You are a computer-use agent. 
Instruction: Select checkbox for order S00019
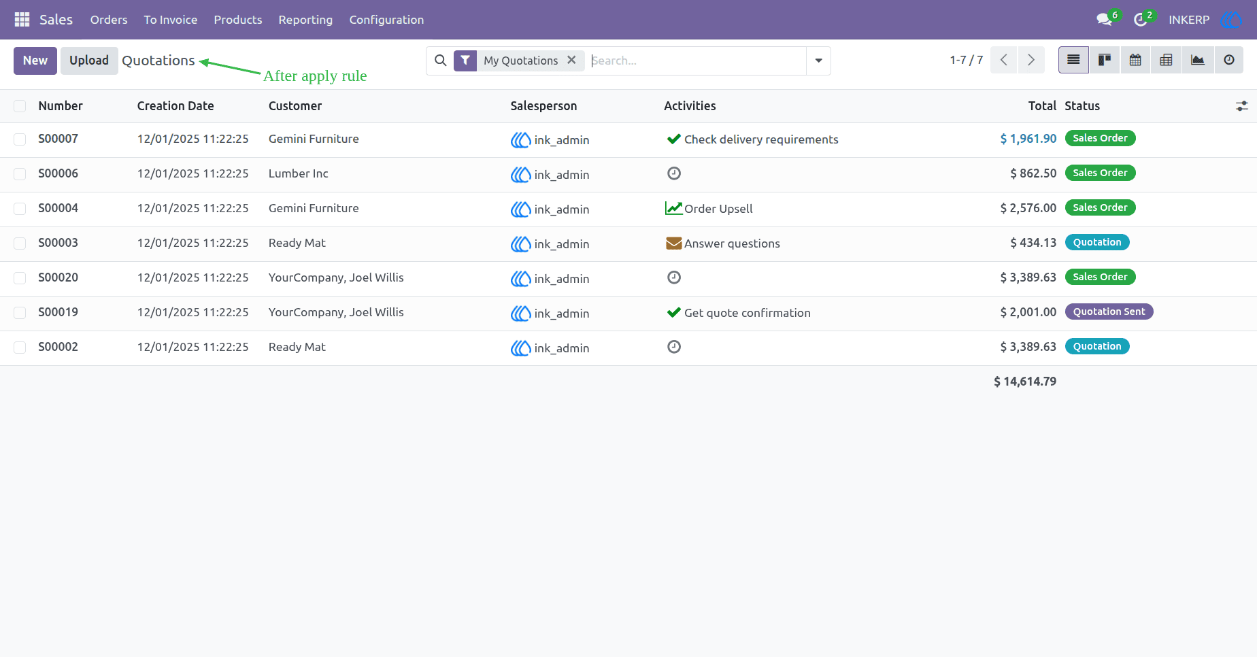coord(20,313)
